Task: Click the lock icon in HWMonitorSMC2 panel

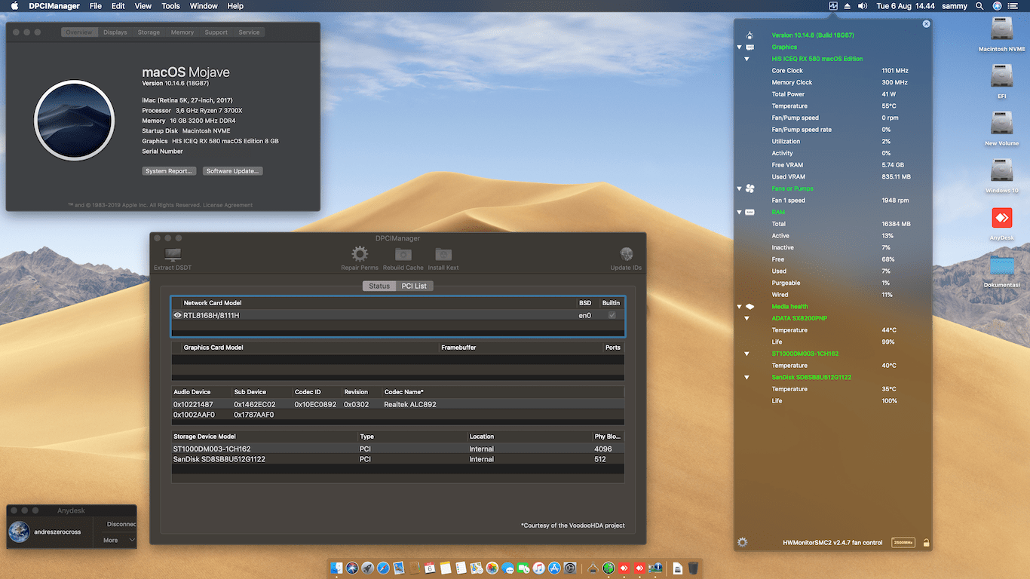Action: coord(925,542)
